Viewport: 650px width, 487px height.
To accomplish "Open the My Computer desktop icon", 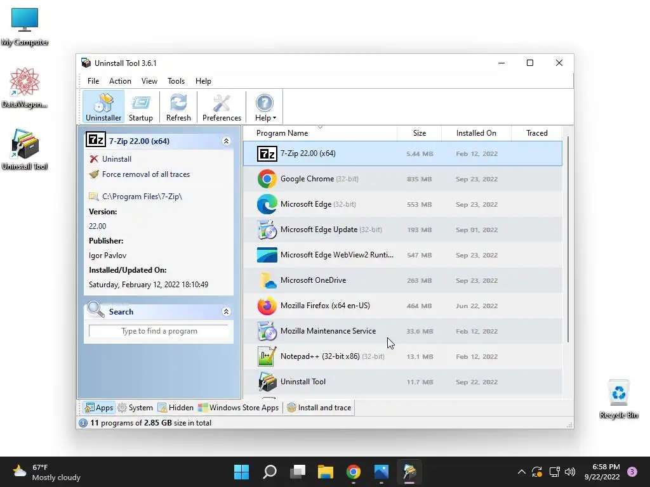I will [25, 26].
